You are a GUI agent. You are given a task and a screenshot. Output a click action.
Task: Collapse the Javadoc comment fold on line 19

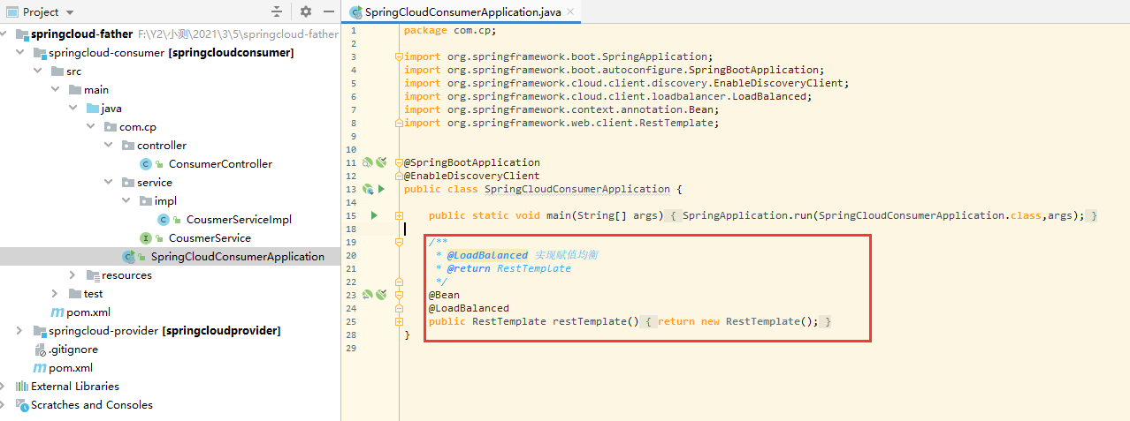coord(400,242)
